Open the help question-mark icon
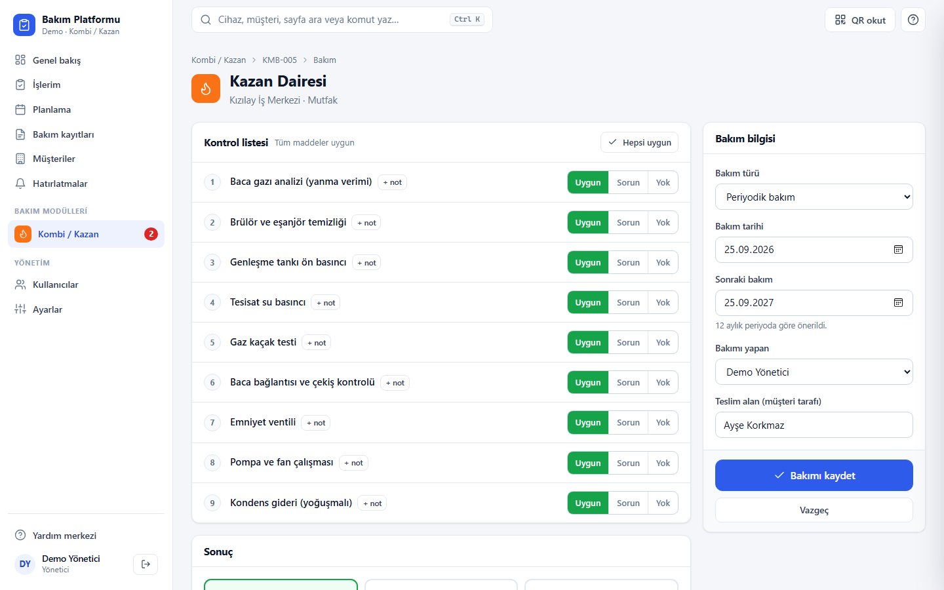Screen dimensions: 944x590 click(x=913, y=20)
